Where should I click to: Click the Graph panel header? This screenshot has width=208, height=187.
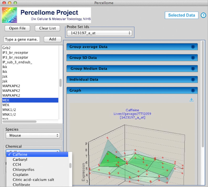pyautogui.click(x=132, y=90)
